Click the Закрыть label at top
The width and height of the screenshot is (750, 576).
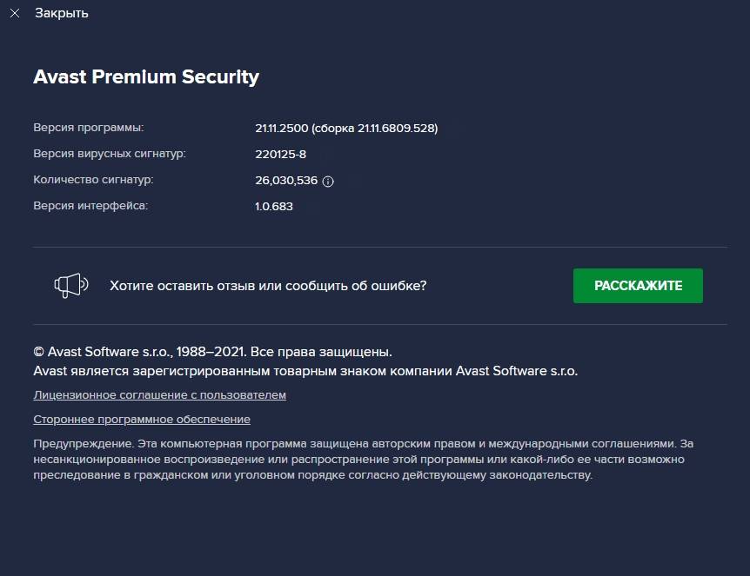point(61,13)
